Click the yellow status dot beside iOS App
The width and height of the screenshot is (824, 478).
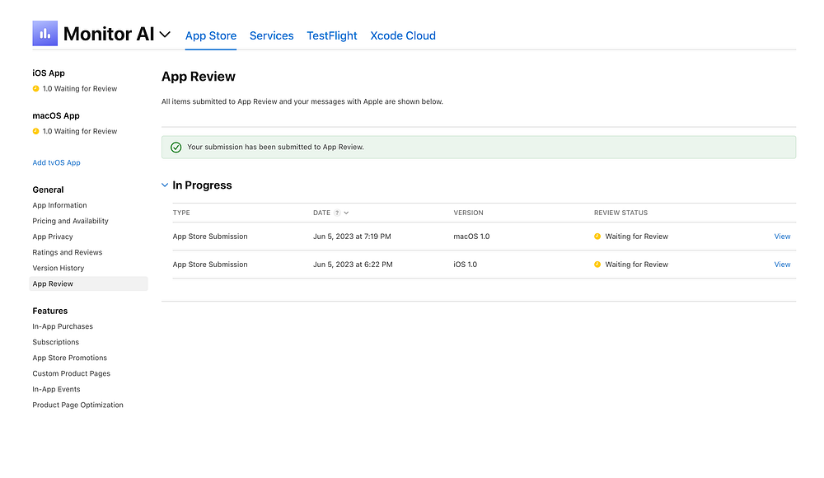click(35, 88)
